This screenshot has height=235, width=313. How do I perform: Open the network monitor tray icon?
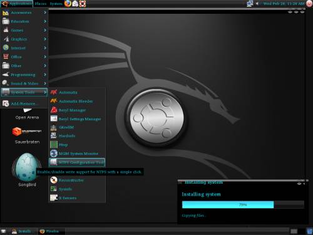point(250,4)
